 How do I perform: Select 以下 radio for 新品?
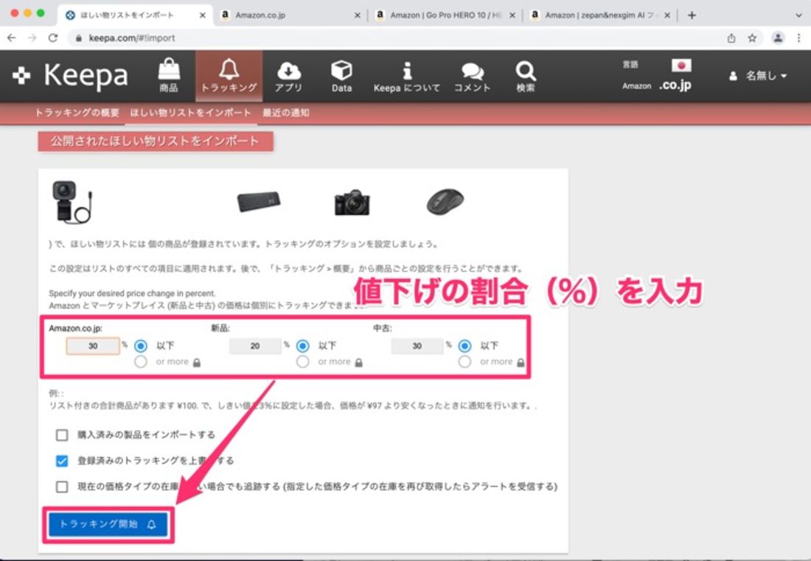click(x=302, y=345)
